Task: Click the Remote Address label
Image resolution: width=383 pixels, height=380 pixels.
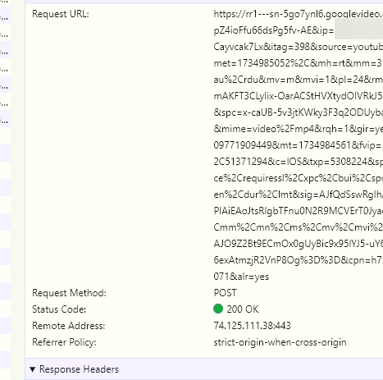Action: pos(69,326)
